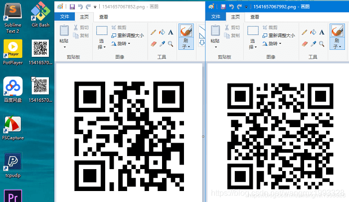Open 旋转 dropdown in left Paint

121,43
